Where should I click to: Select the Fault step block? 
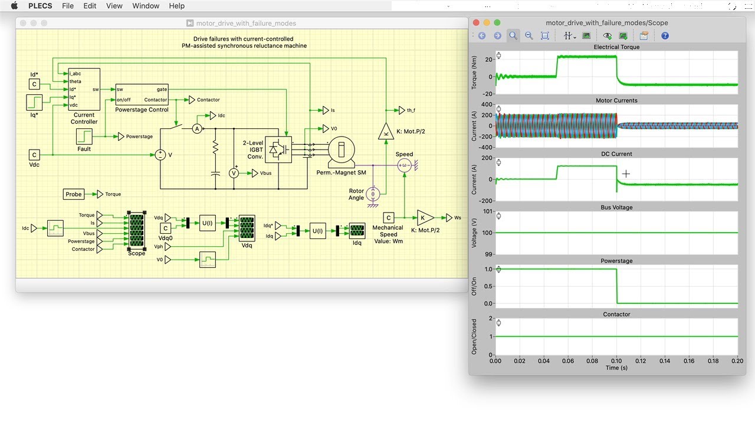coord(84,137)
